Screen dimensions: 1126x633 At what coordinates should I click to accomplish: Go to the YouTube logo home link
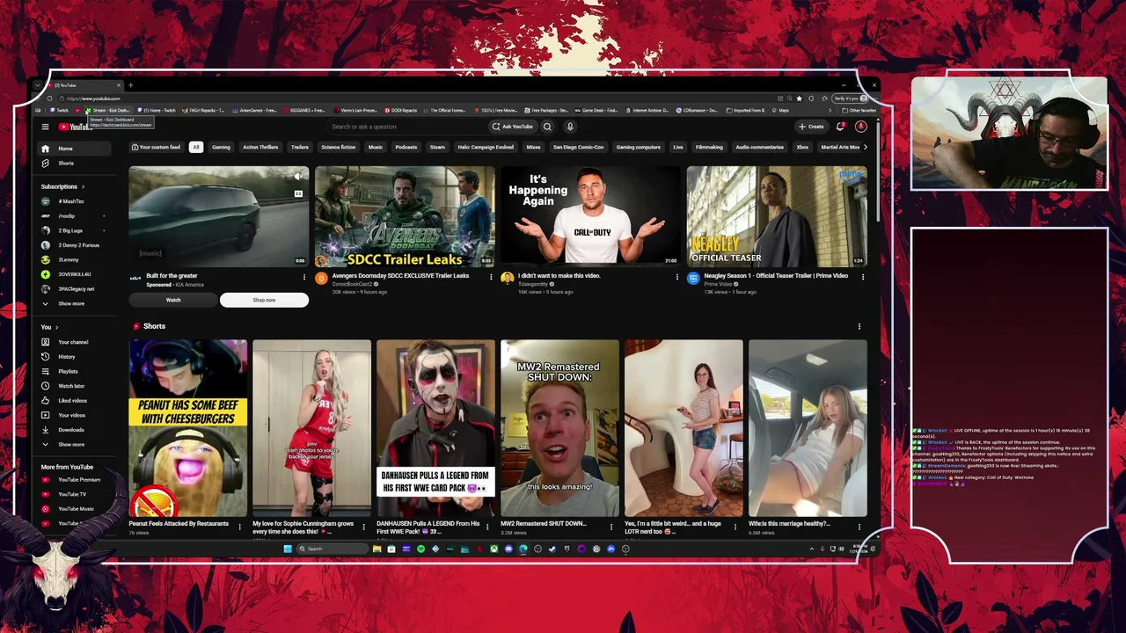click(x=75, y=127)
